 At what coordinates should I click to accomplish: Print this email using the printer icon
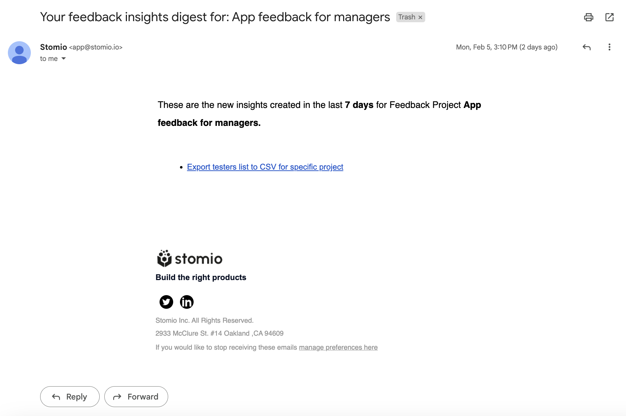point(588,17)
